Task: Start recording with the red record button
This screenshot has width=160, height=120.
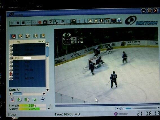Action: [40, 22]
